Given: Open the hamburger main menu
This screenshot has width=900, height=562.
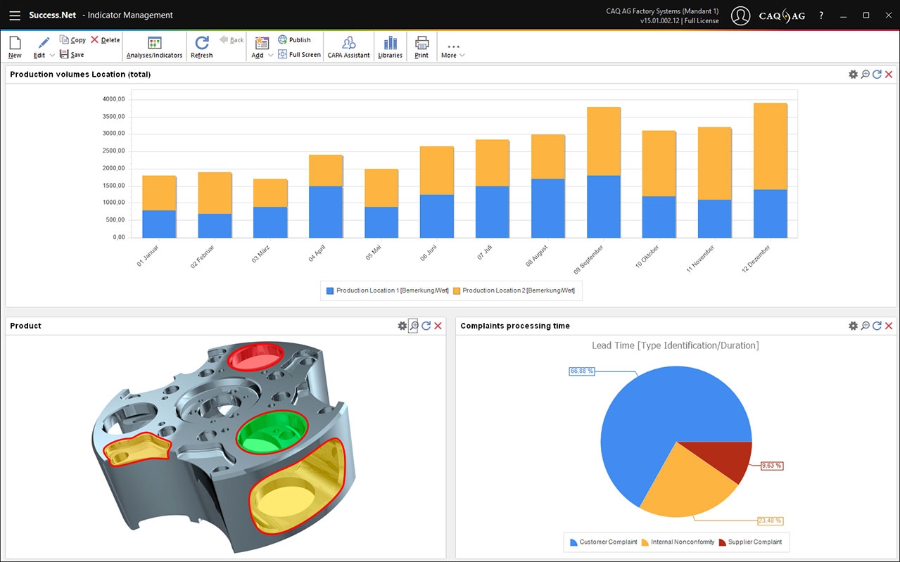Looking at the screenshot, I should tap(15, 15).
